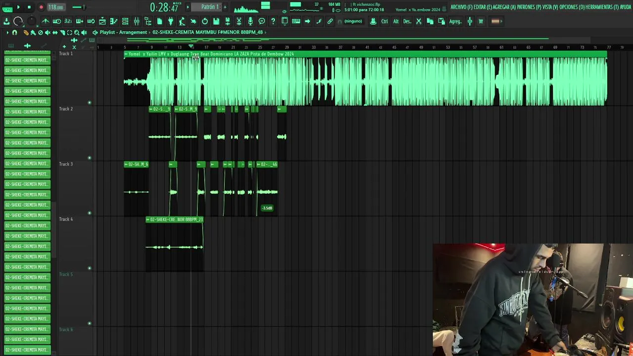Click the Agreg.. button
Image resolution: width=633 pixels, height=356 pixels.
(455, 21)
